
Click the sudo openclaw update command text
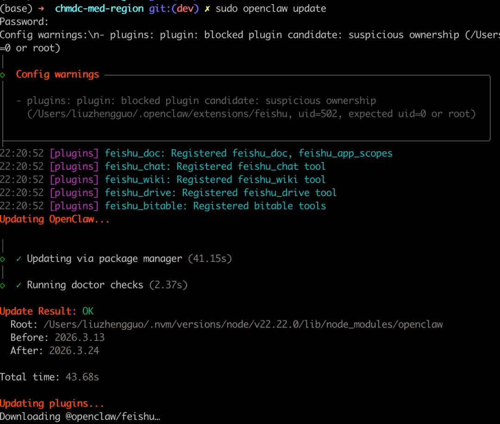(271, 8)
